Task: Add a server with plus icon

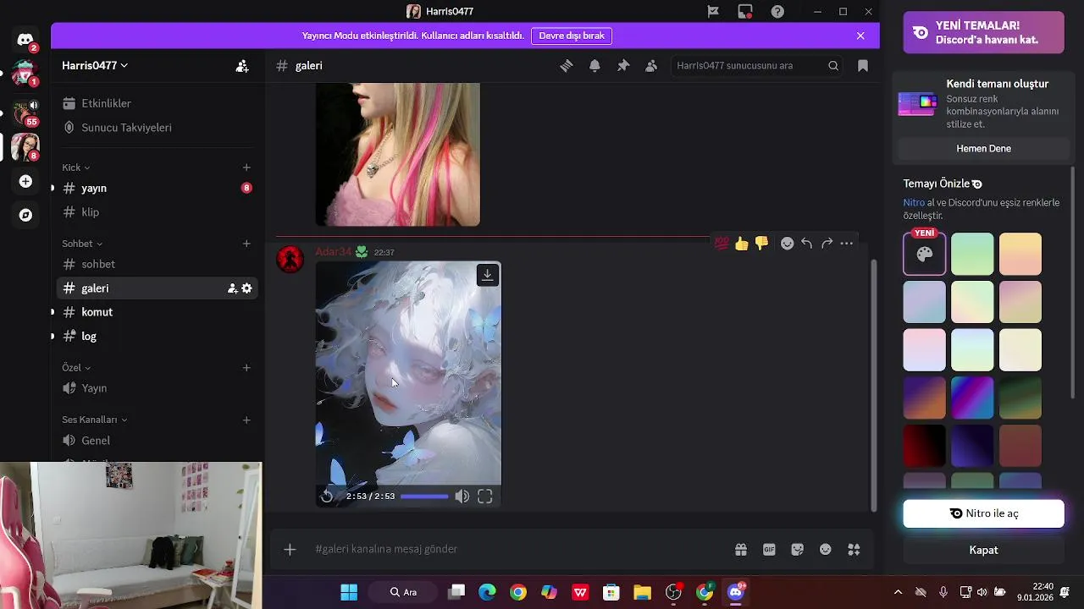Action: 25,181
